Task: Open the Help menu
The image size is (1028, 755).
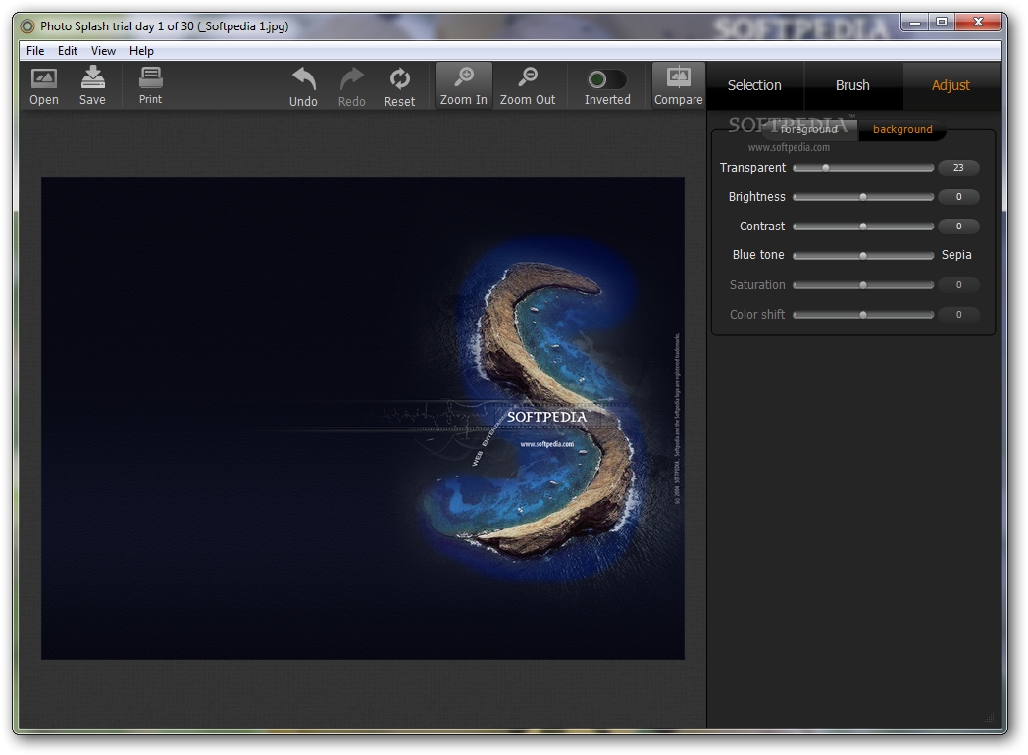Action: point(141,50)
